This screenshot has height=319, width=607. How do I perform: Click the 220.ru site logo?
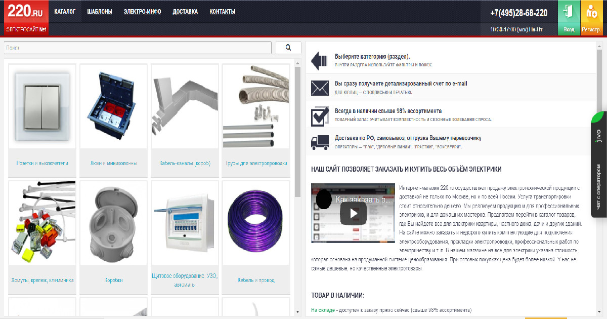click(26, 11)
